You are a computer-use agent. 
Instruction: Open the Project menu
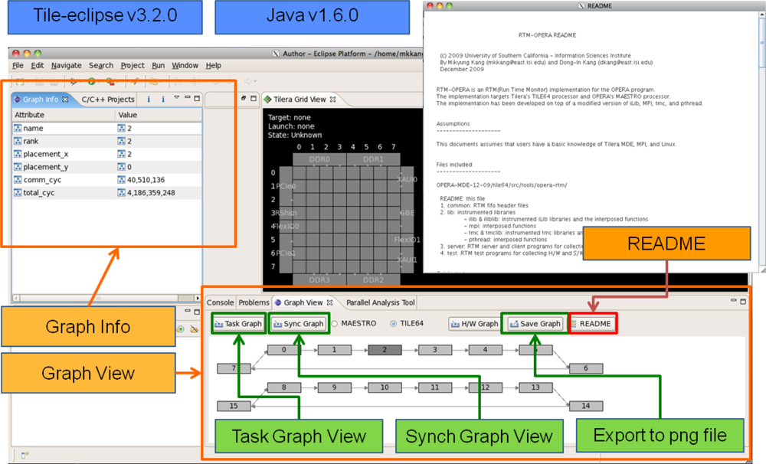coord(132,66)
